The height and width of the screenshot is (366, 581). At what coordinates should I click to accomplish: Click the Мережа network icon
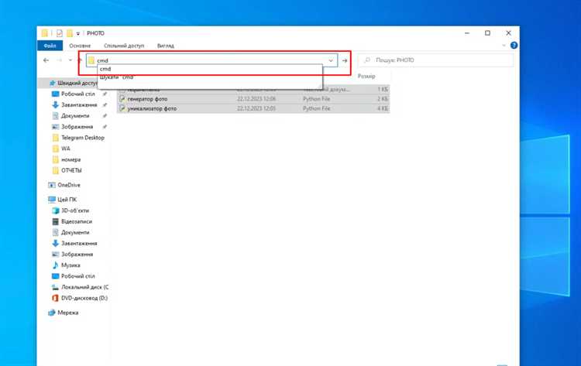pos(51,313)
